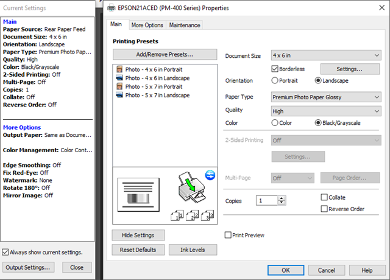The height and width of the screenshot is (280, 390).
Task: Open the Document Size dropdown
Action: pos(326,55)
